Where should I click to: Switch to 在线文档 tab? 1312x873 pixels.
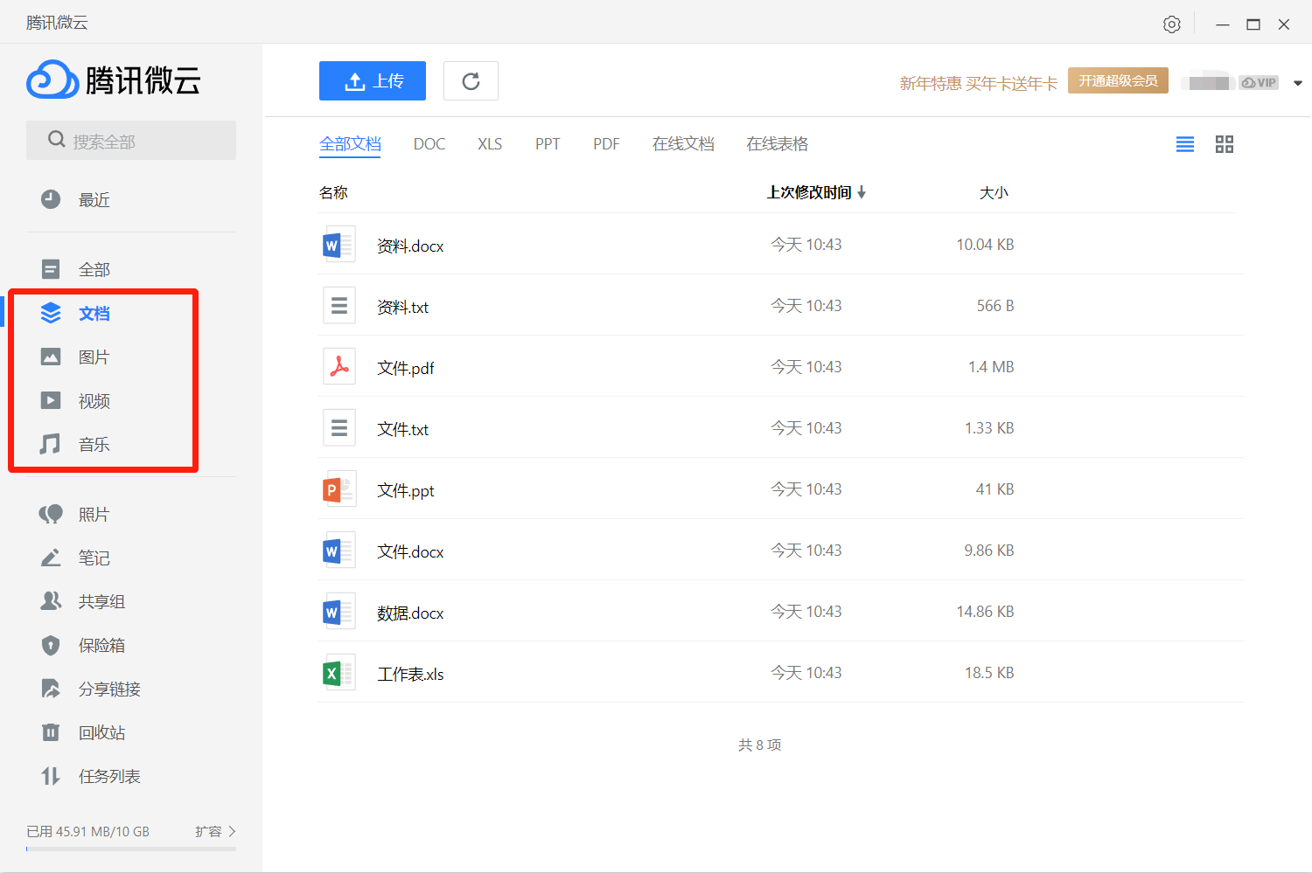[683, 144]
